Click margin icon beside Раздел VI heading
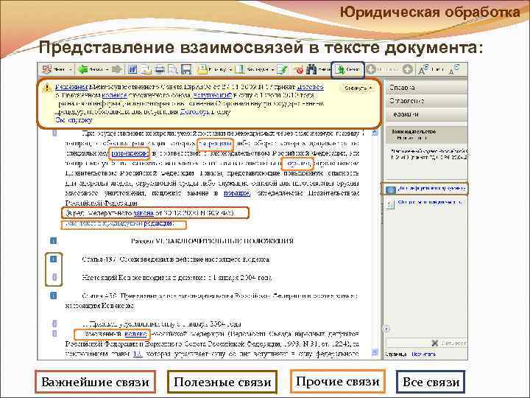Screen dimensions: 530x398 [x=54, y=240]
